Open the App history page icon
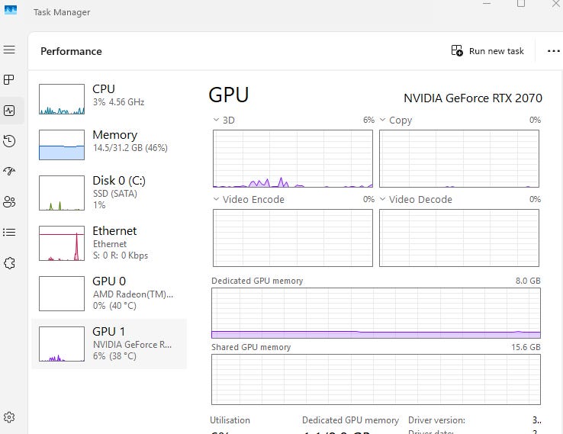The width and height of the screenshot is (563, 434). tap(9, 141)
